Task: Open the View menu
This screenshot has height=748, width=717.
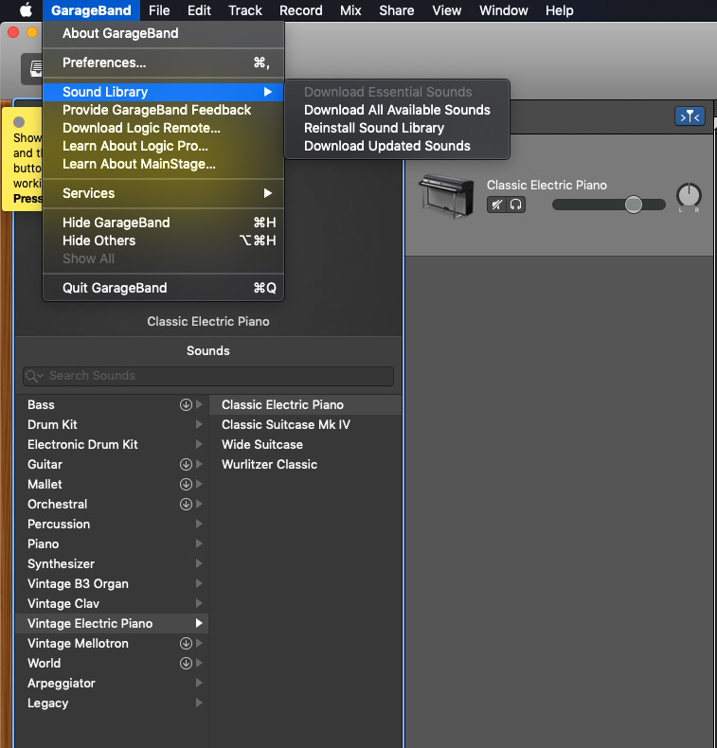Action: 446,10
